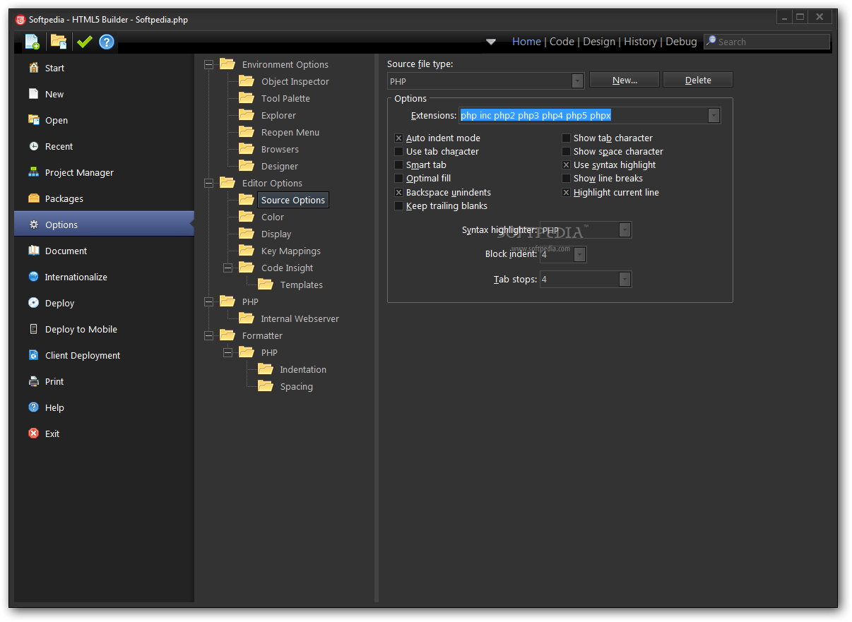Open Help from the sidebar
Image resolution: width=852 pixels, height=622 pixels.
(x=104, y=408)
